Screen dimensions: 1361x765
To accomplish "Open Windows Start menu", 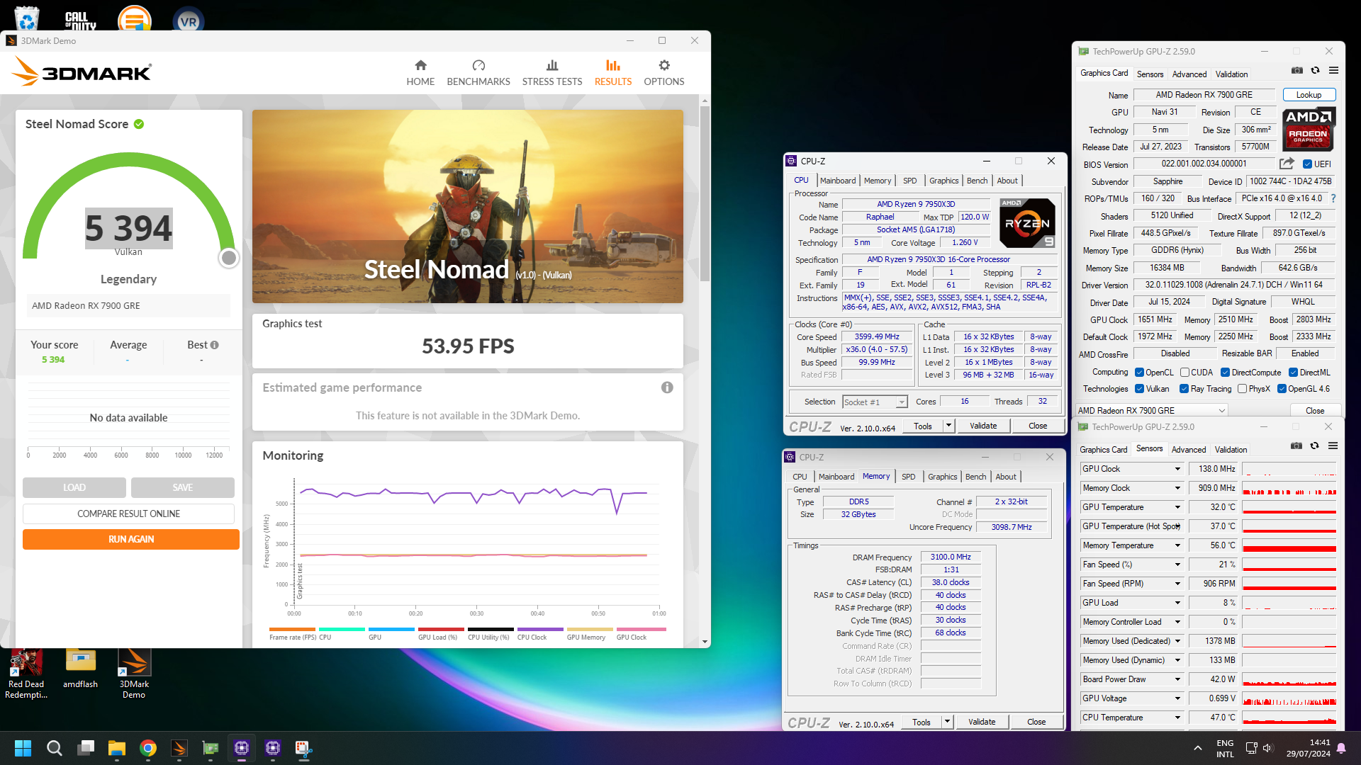I will click(x=23, y=748).
